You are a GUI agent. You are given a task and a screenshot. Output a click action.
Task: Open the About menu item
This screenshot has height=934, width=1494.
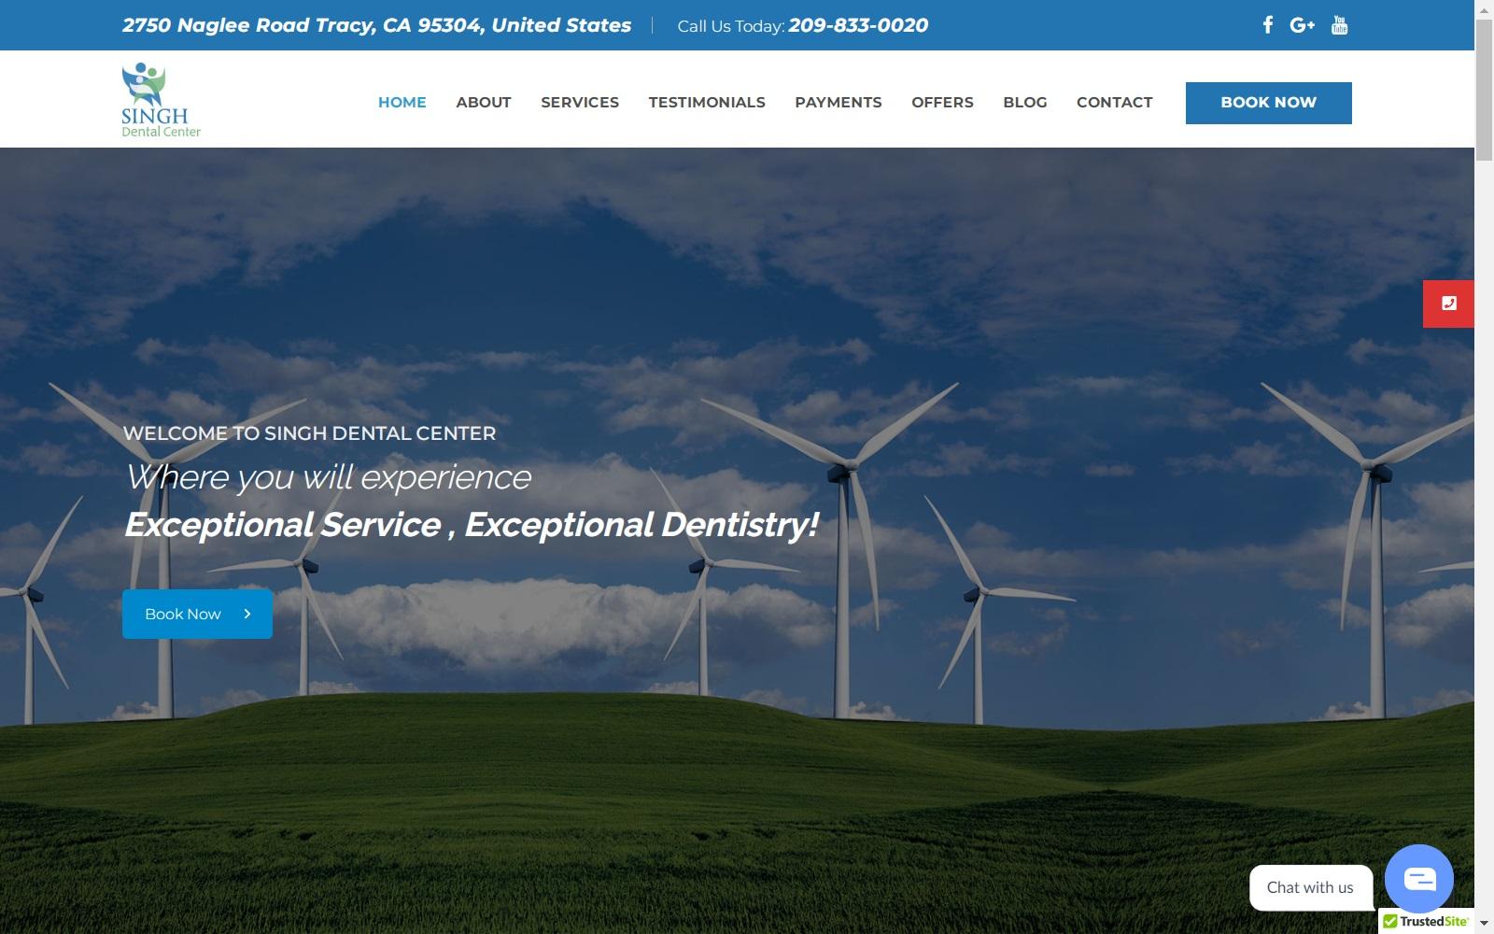(x=484, y=103)
